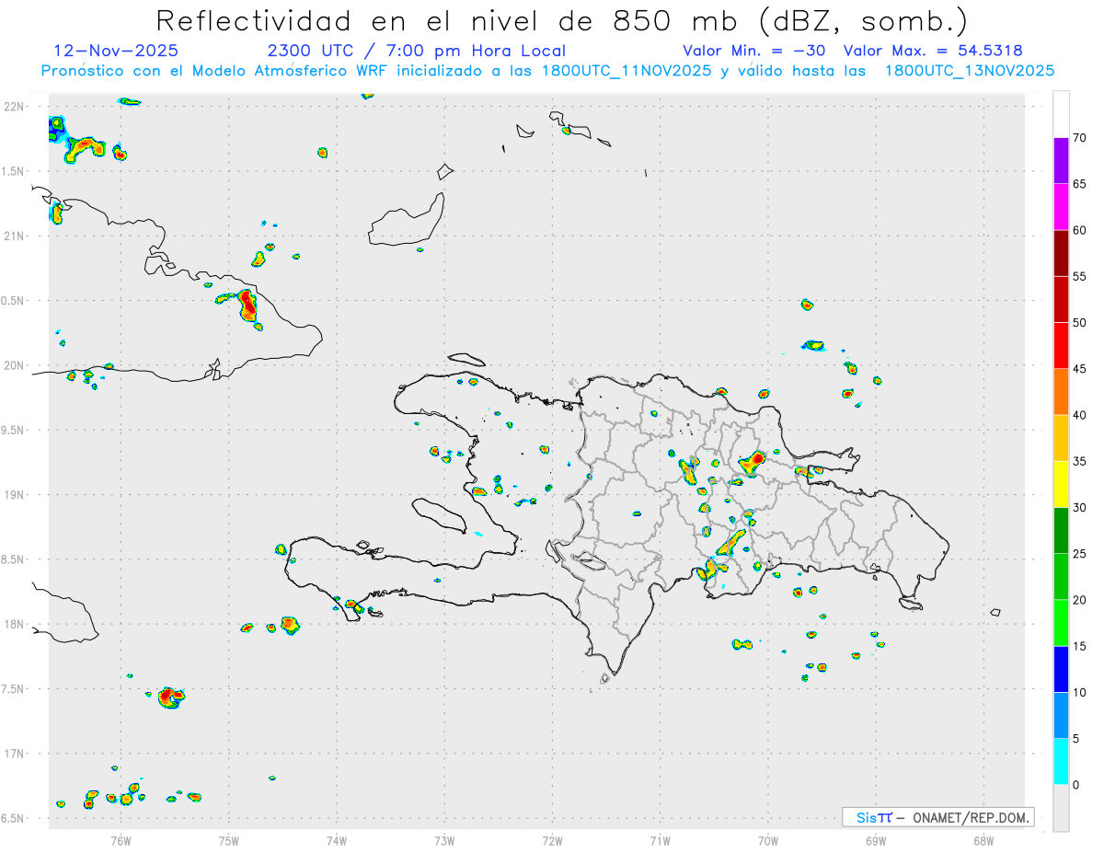Click the '72W' longitude label
Screen dimensions: 1104x853
click(x=552, y=840)
